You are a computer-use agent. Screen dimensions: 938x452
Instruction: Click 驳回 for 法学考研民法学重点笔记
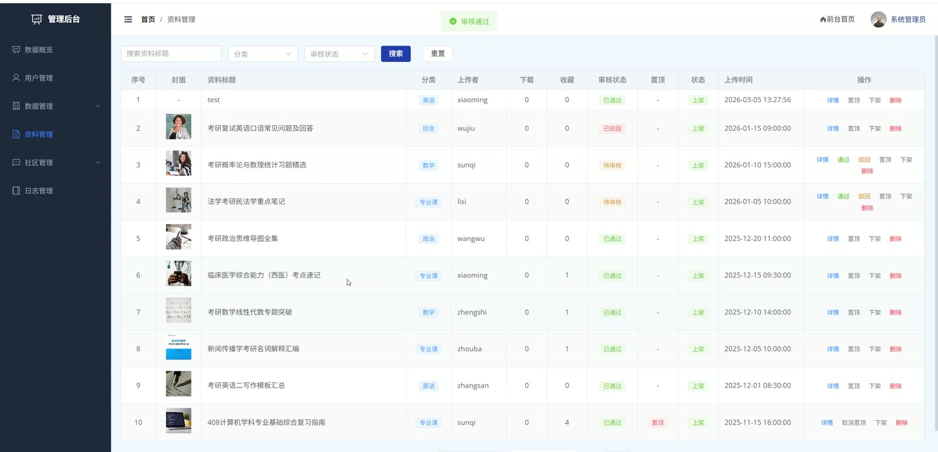pyautogui.click(x=864, y=196)
